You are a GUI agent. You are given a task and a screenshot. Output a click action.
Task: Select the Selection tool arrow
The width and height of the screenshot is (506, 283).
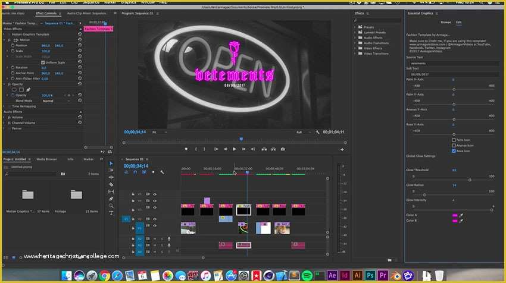(111, 163)
